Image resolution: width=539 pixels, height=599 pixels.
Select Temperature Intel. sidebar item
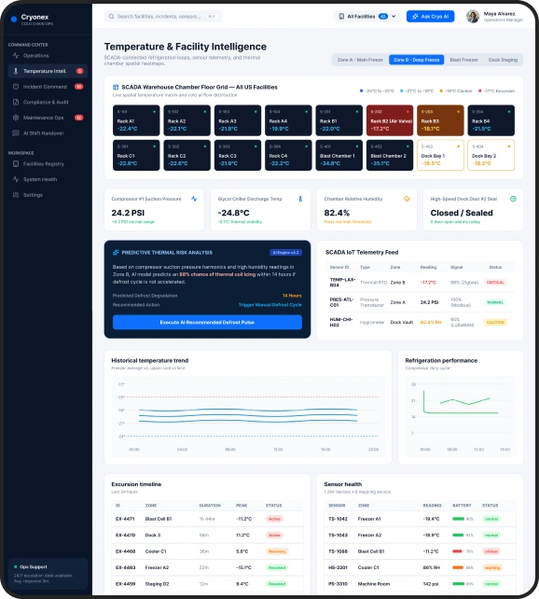point(48,71)
